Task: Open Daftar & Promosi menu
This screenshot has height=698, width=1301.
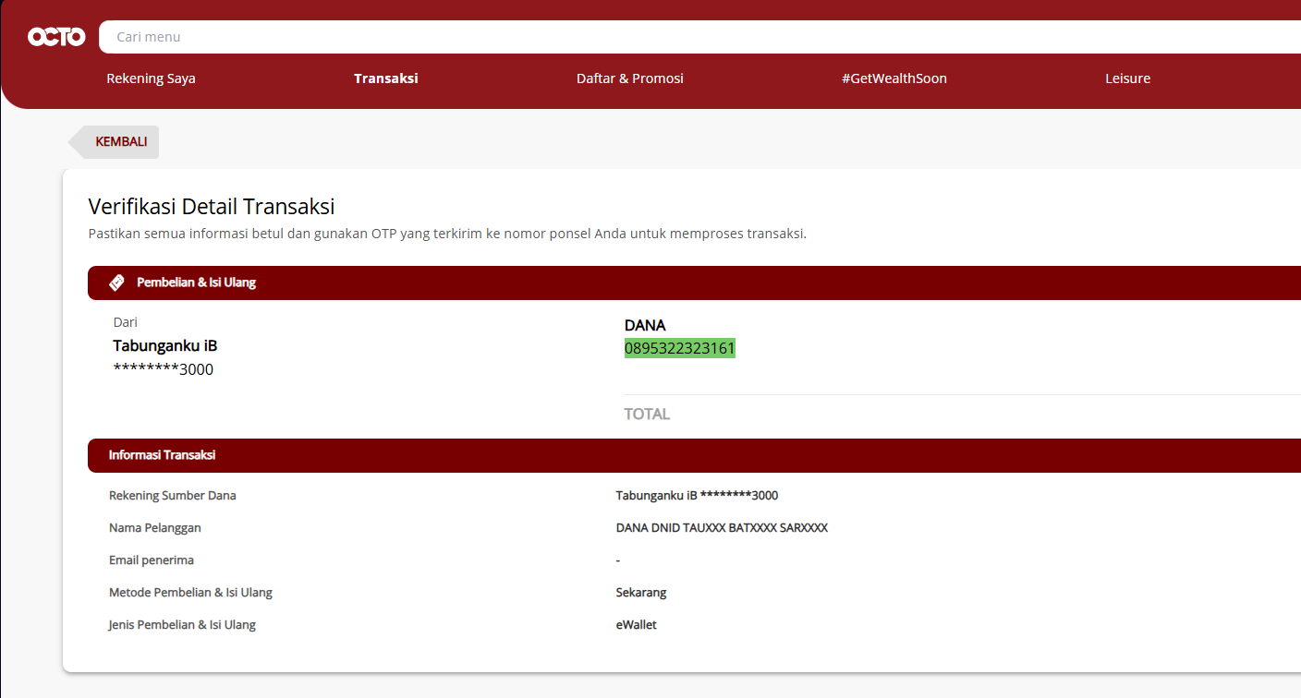Action: (630, 78)
